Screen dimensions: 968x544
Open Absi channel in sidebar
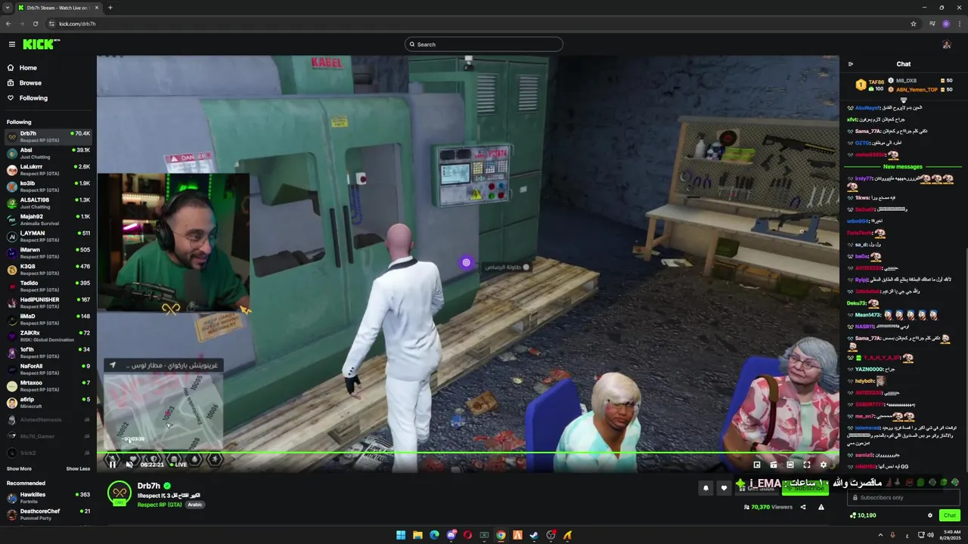coord(48,153)
